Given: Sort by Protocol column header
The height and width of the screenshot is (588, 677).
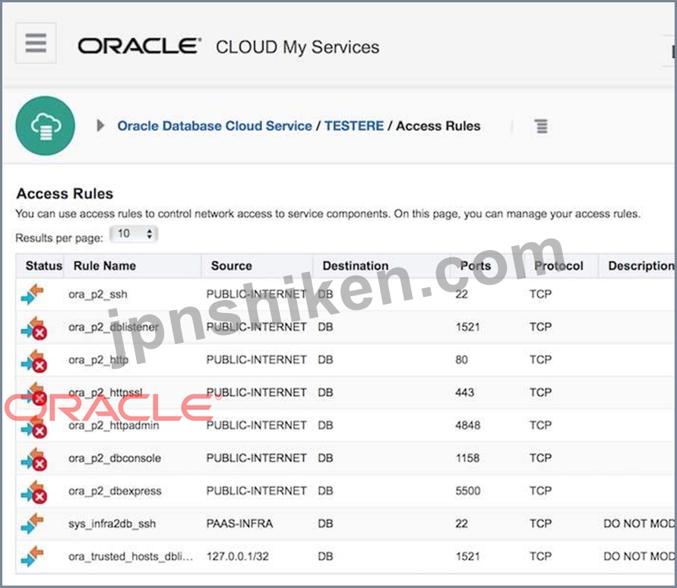Looking at the screenshot, I should pyautogui.click(x=558, y=265).
